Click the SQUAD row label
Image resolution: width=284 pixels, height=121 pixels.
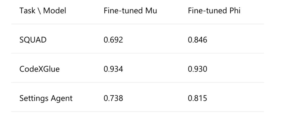click(33, 40)
